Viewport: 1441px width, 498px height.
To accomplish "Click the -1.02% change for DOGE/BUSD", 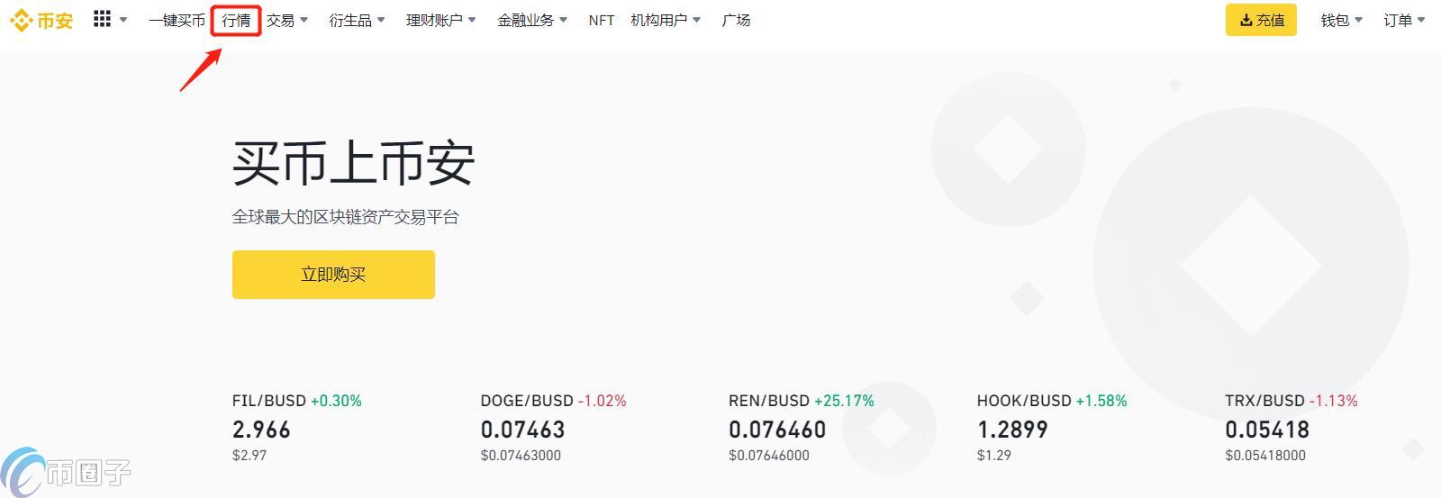I will pos(602,401).
